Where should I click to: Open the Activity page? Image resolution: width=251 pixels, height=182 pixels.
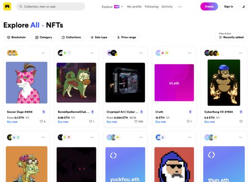[x=167, y=6]
